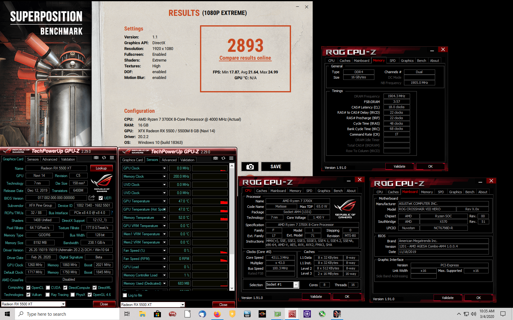Open the LibreOffice document icon on taskbar
The height and width of the screenshot is (320, 513).
[x=187, y=314]
